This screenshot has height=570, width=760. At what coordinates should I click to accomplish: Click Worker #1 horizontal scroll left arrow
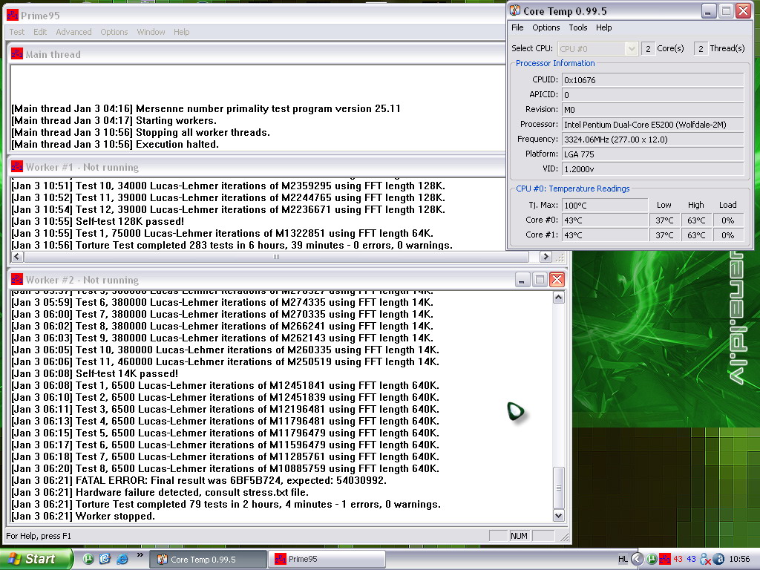click(17, 257)
